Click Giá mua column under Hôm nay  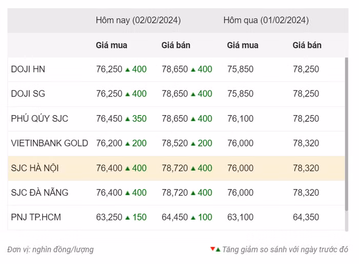(x=111, y=45)
